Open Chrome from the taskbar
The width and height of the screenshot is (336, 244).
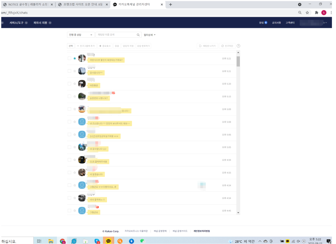(x=62, y=241)
